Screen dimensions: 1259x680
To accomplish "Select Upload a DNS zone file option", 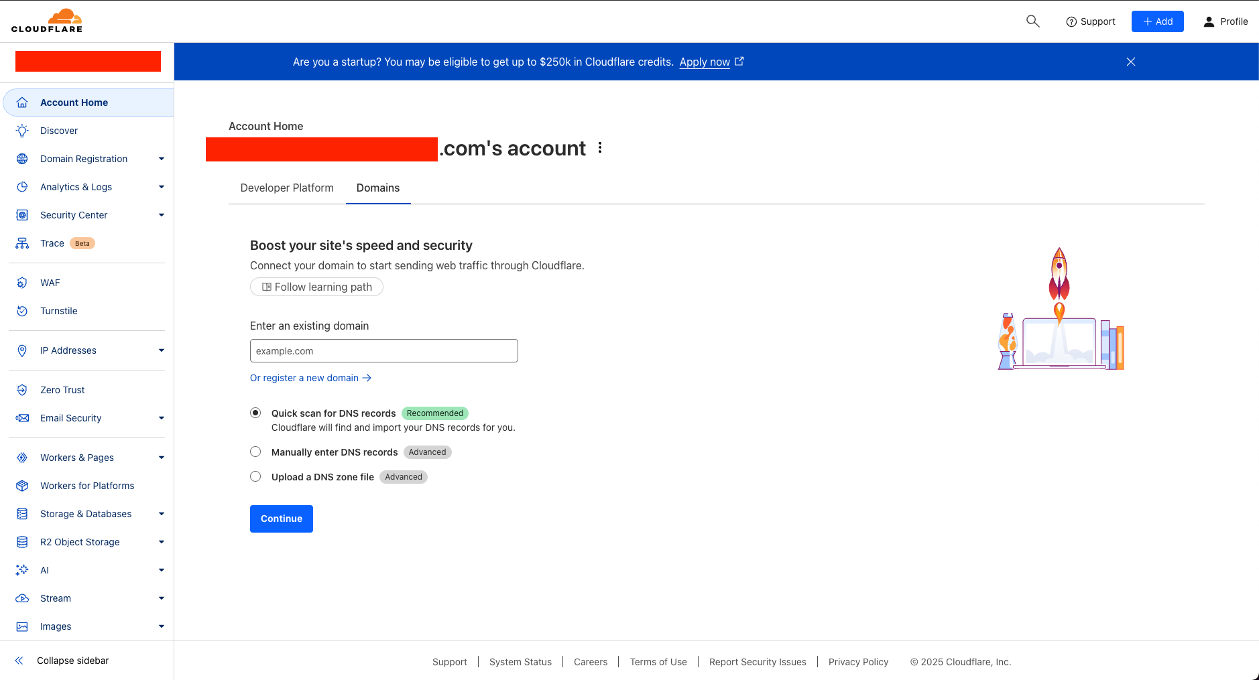I will [x=255, y=476].
